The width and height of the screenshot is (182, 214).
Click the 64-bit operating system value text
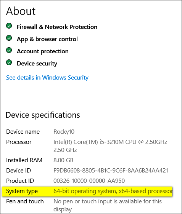tap(113, 192)
